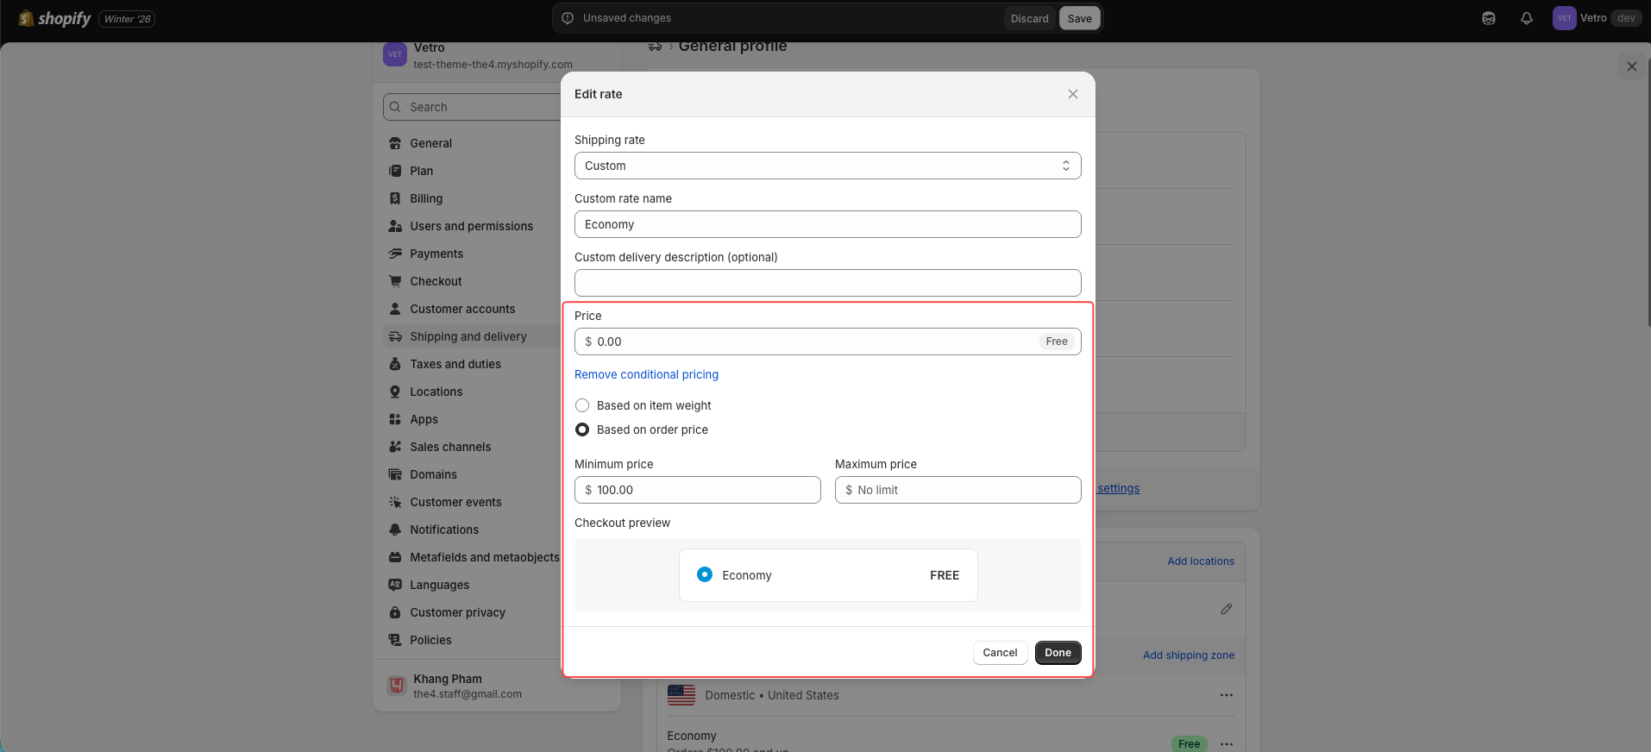The width and height of the screenshot is (1651, 752).
Task: Click the Vetro store avatar in sidebar
Action: 395,54
